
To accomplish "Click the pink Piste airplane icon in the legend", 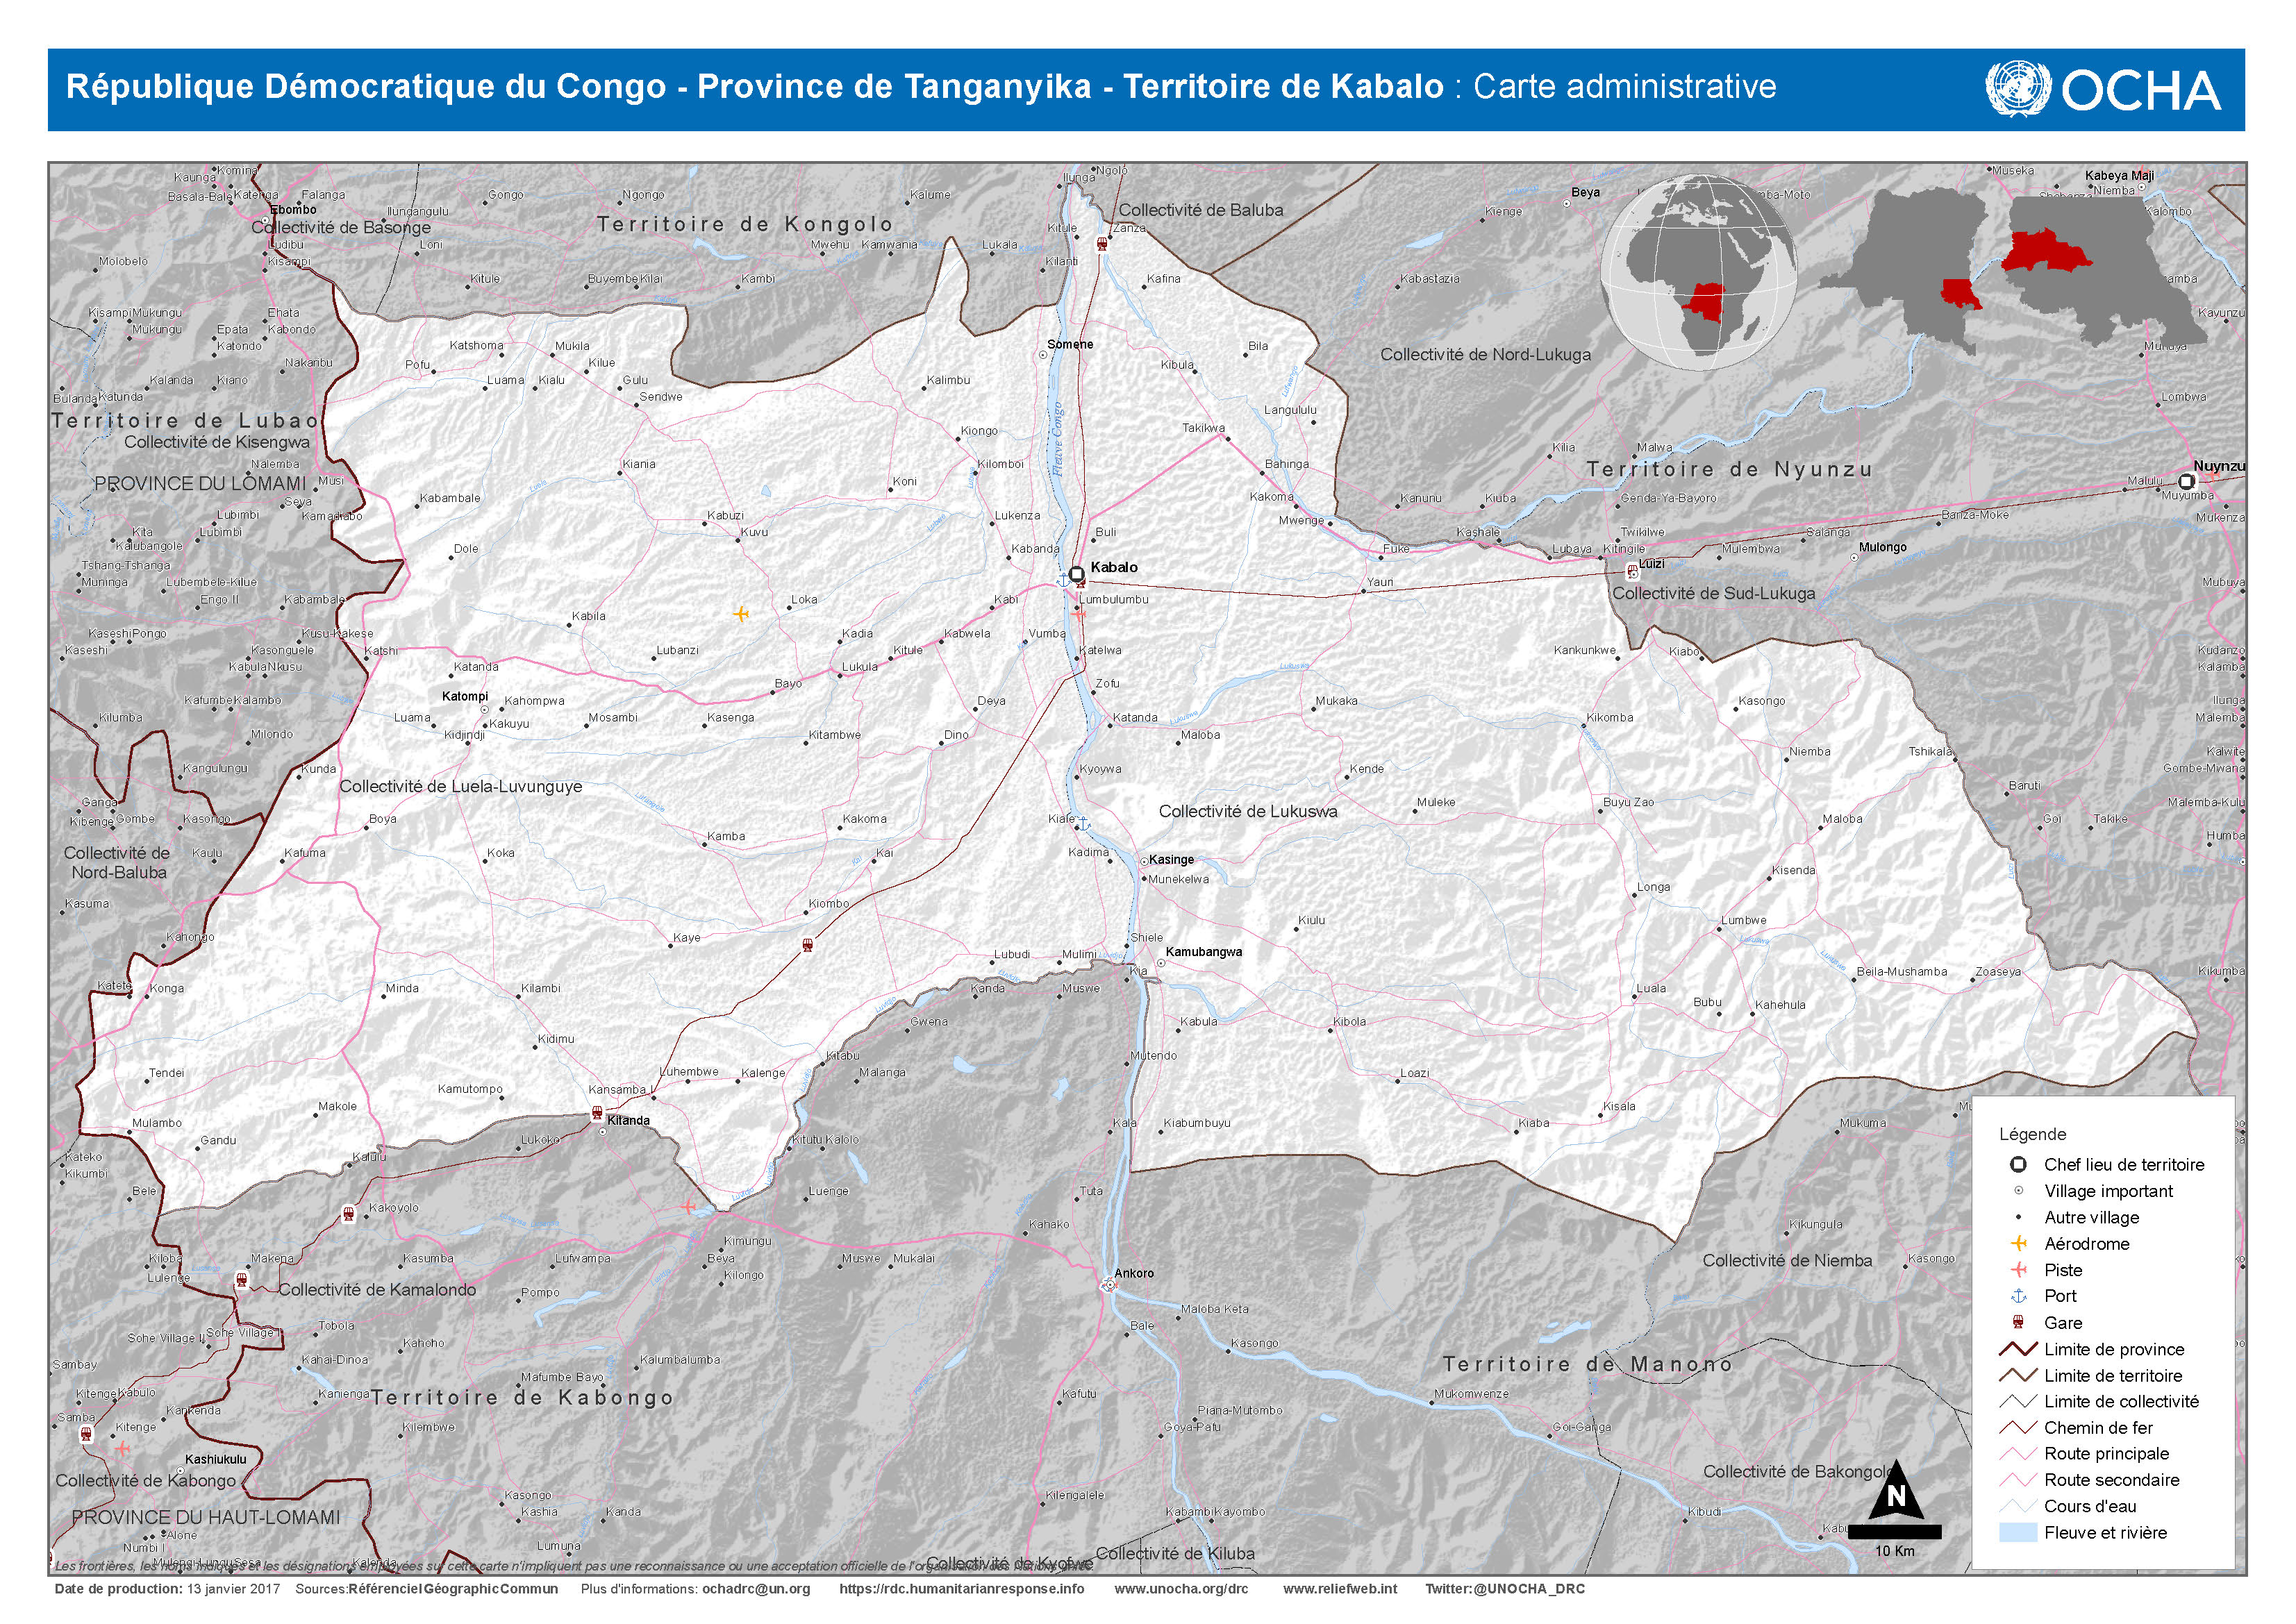I will coord(2018,1269).
